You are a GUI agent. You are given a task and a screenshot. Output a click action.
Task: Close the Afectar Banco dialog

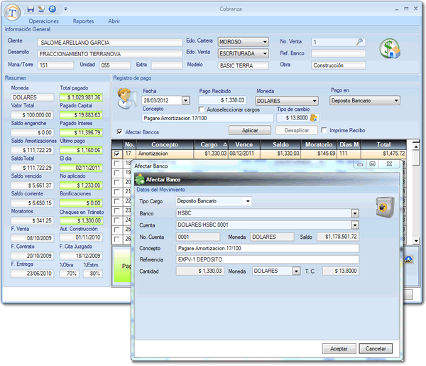tap(389, 164)
